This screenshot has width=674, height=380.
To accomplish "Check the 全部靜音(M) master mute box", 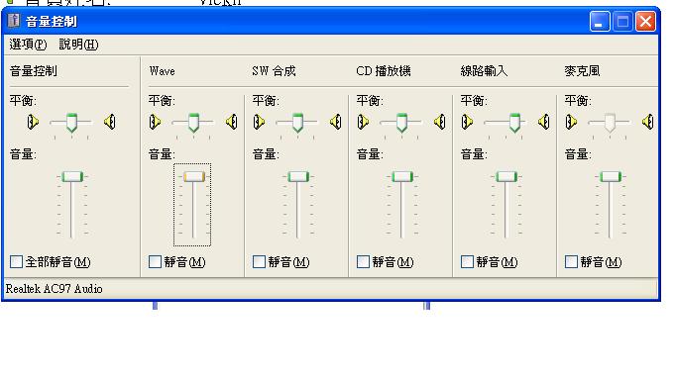I will pyautogui.click(x=16, y=261).
